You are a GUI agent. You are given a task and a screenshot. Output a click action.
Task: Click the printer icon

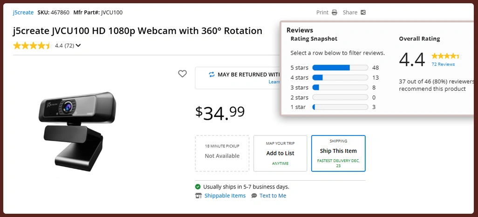pos(335,13)
